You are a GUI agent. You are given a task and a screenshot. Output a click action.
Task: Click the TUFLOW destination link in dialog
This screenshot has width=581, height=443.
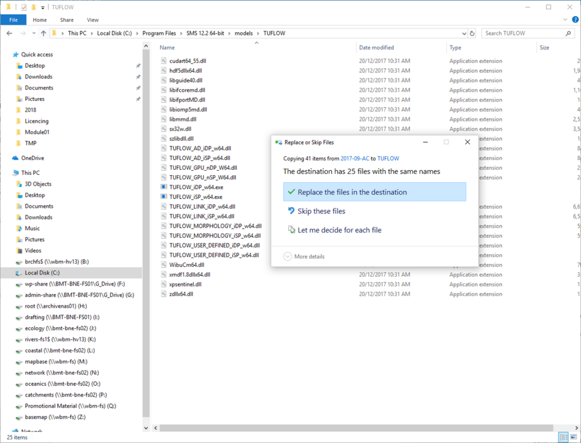click(x=388, y=159)
